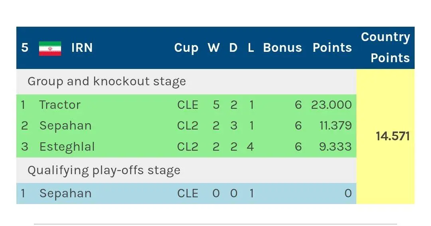The image size is (431, 226).
Task: Click the CL2 cup label for Esteghlal
Action: point(188,147)
